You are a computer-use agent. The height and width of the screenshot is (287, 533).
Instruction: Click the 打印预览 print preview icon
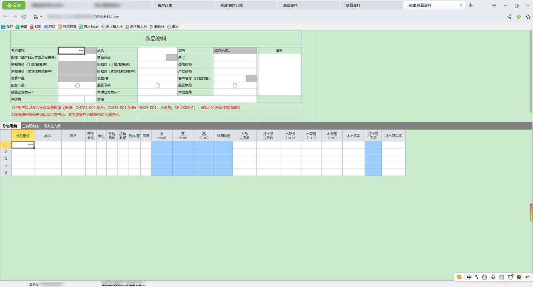coord(60,27)
